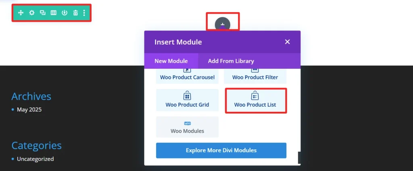413x171 pixels.
Task: Select the Woo Product List module
Action: [x=255, y=100]
